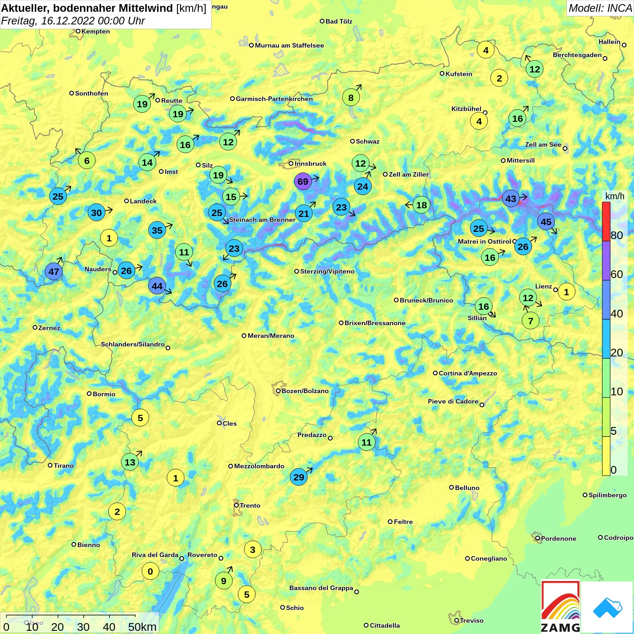Click the Innsbruck city label
This screenshot has height=634, width=634.
[x=311, y=163]
